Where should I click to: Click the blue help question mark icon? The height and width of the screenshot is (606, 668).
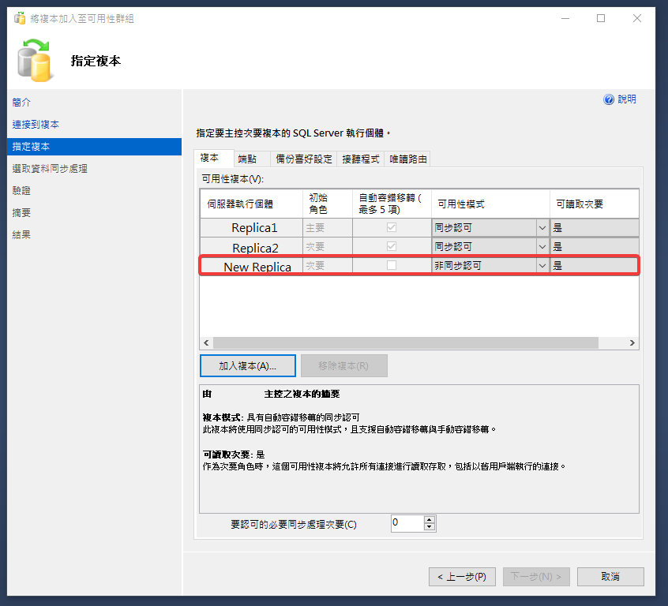(609, 99)
